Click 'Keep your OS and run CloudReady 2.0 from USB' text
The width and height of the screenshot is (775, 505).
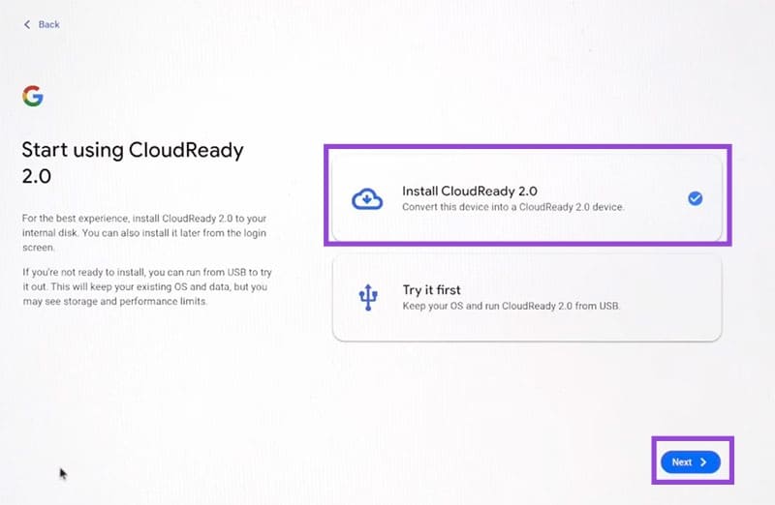(x=511, y=306)
